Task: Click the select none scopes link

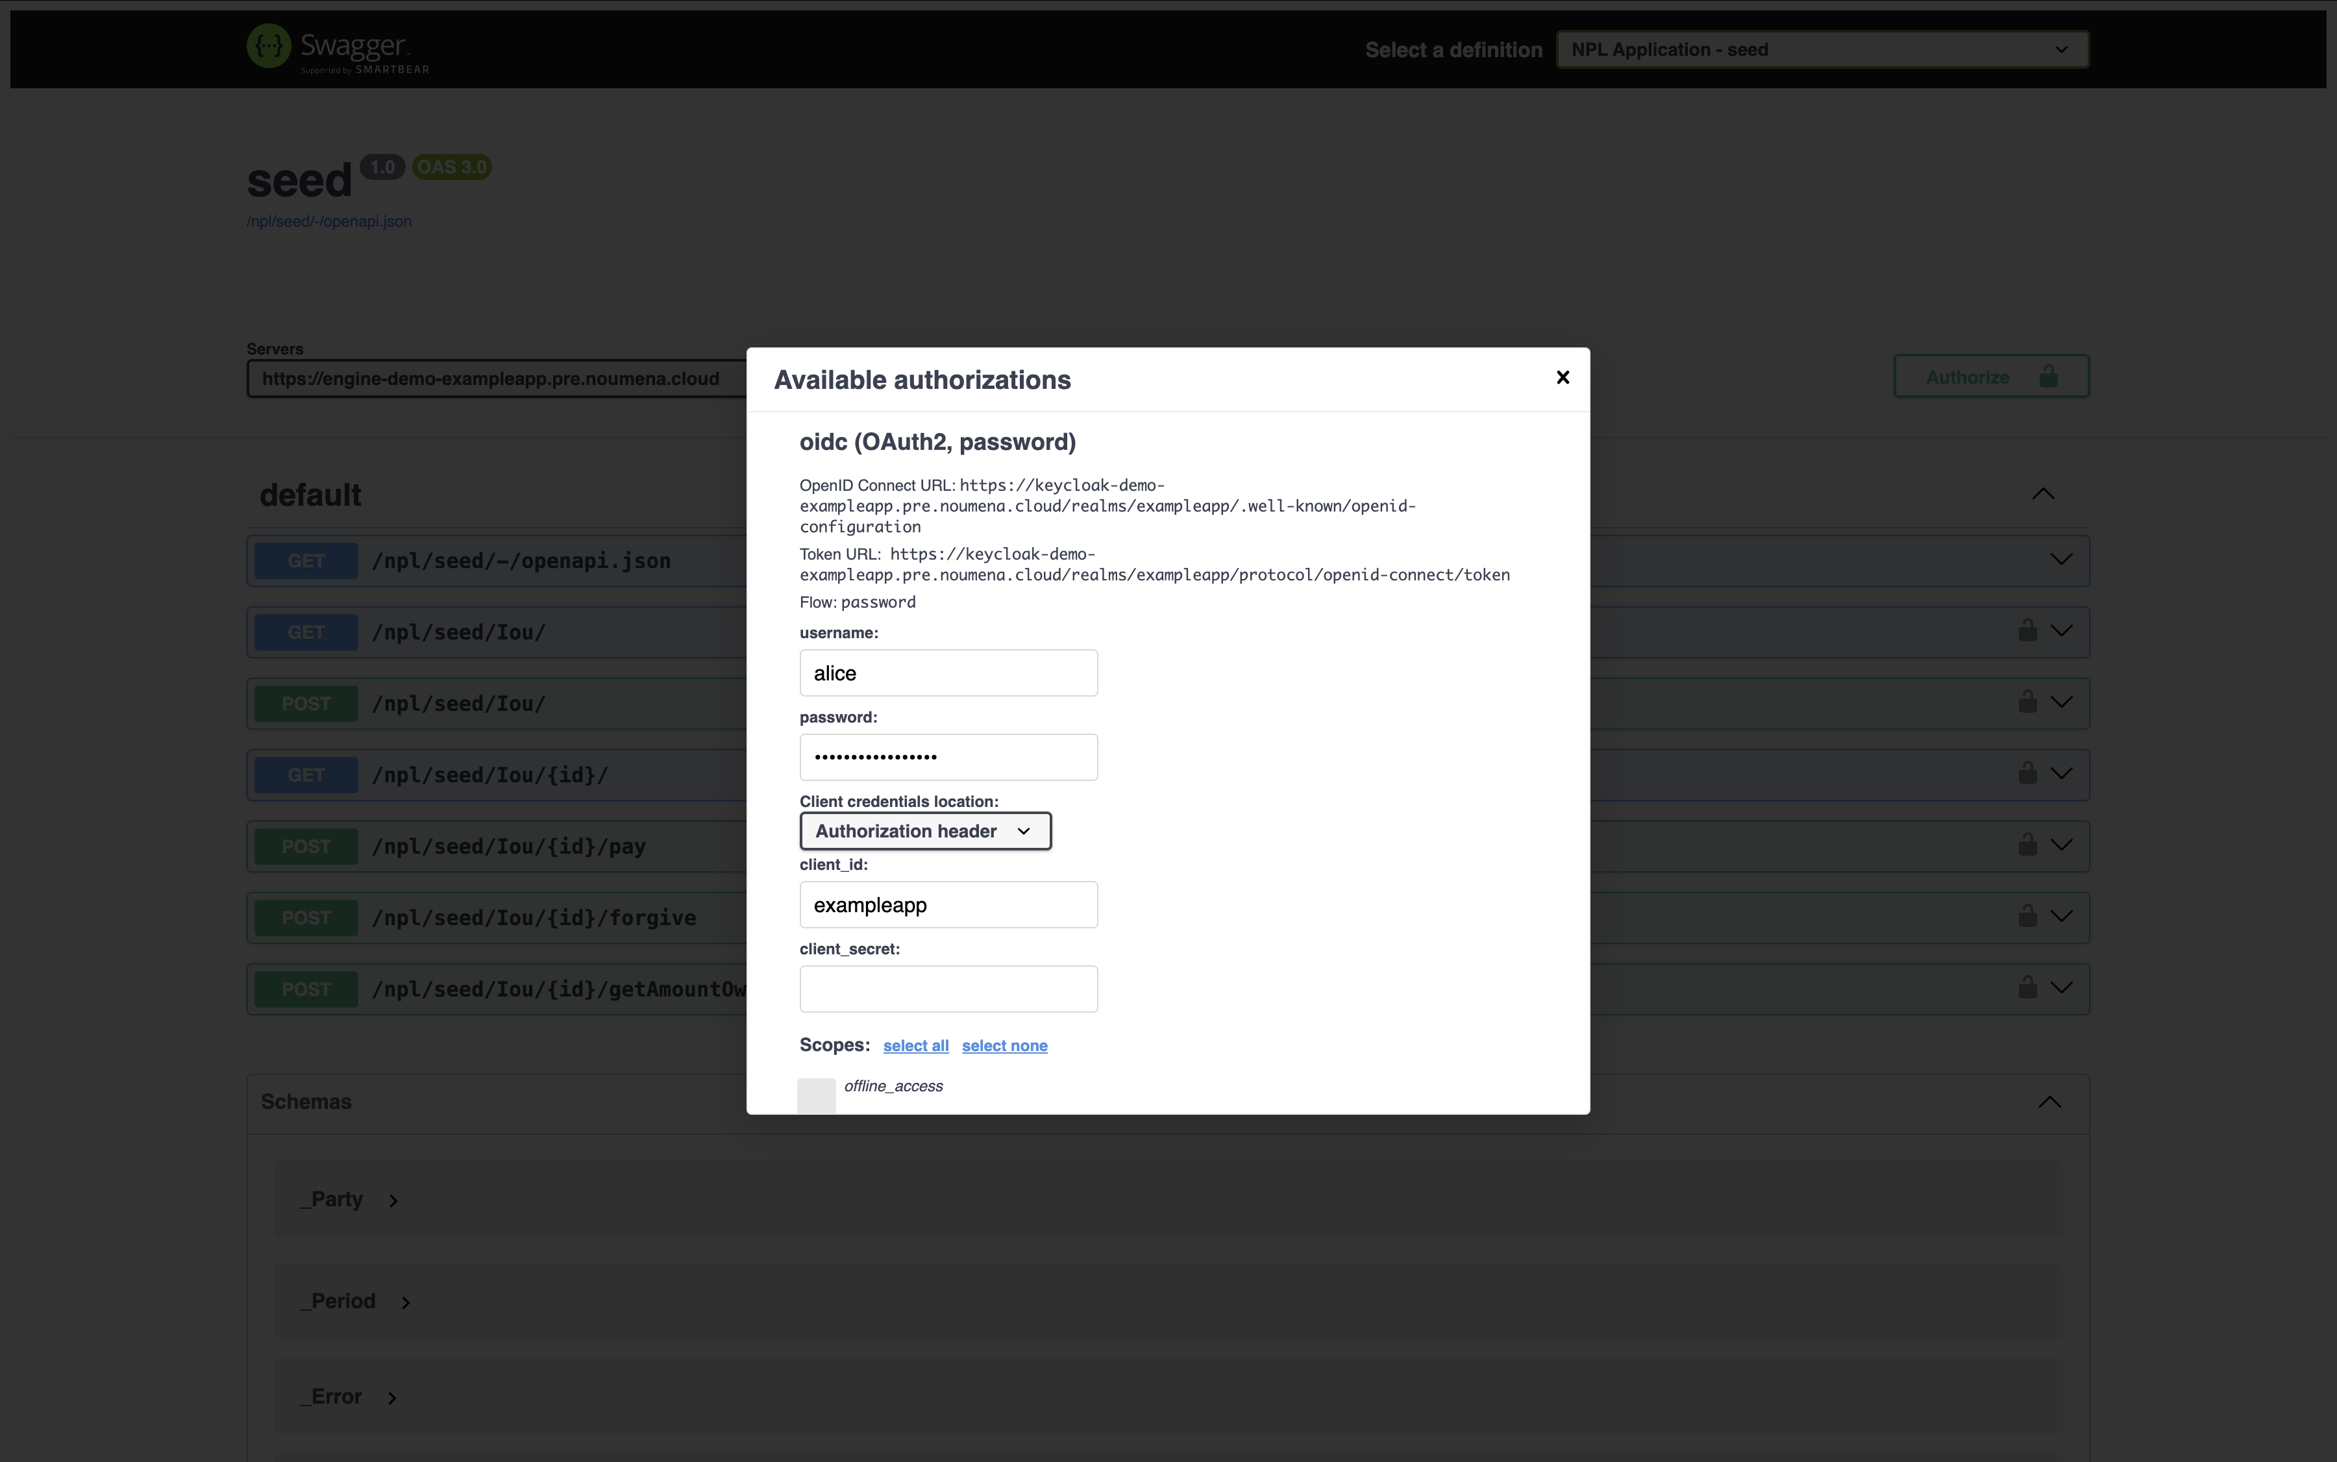Action: (x=1004, y=1047)
